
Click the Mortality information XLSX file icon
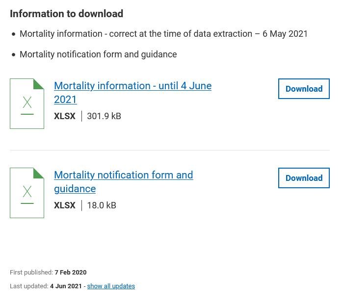(27, 103)
